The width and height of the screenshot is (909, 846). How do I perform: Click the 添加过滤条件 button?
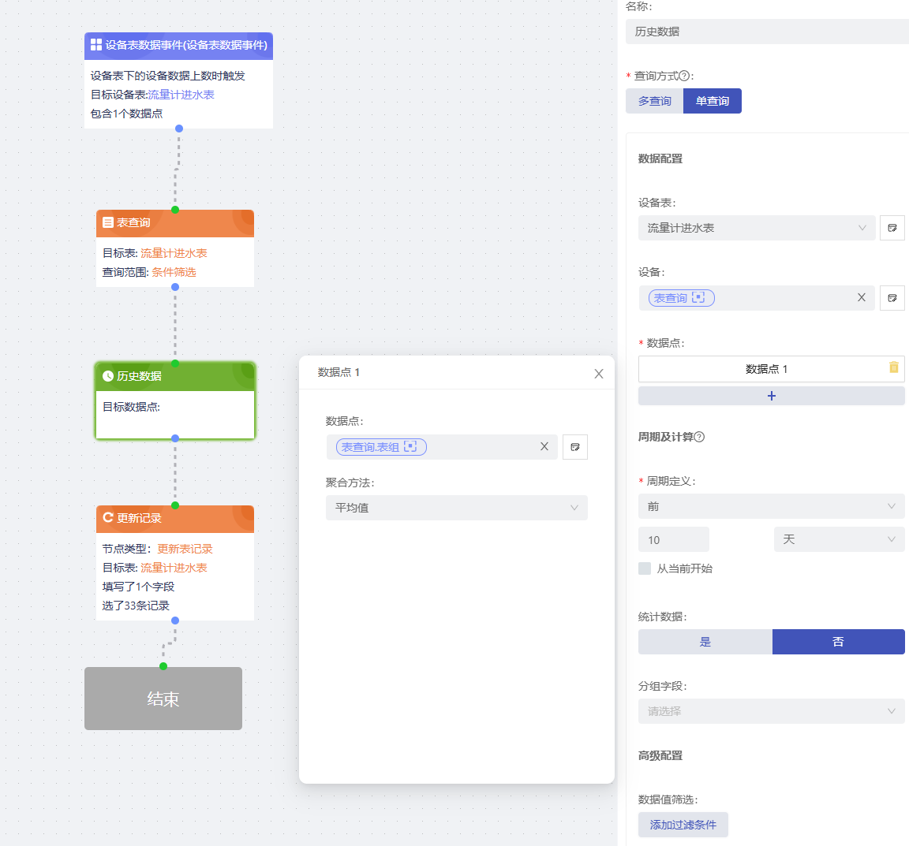coord(683,825)
